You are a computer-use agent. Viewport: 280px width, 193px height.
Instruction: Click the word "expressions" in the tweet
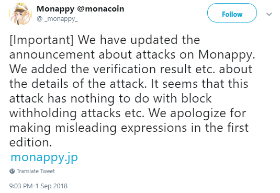(x=154, y=129)
